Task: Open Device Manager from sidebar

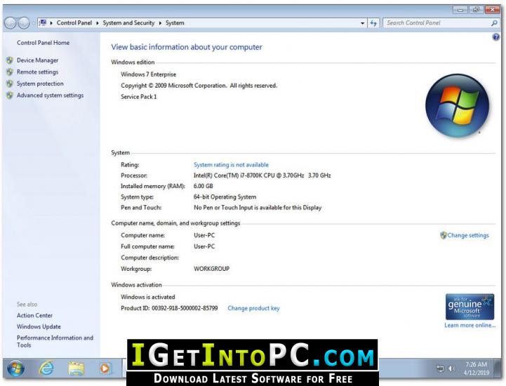Action: point(37,60)
